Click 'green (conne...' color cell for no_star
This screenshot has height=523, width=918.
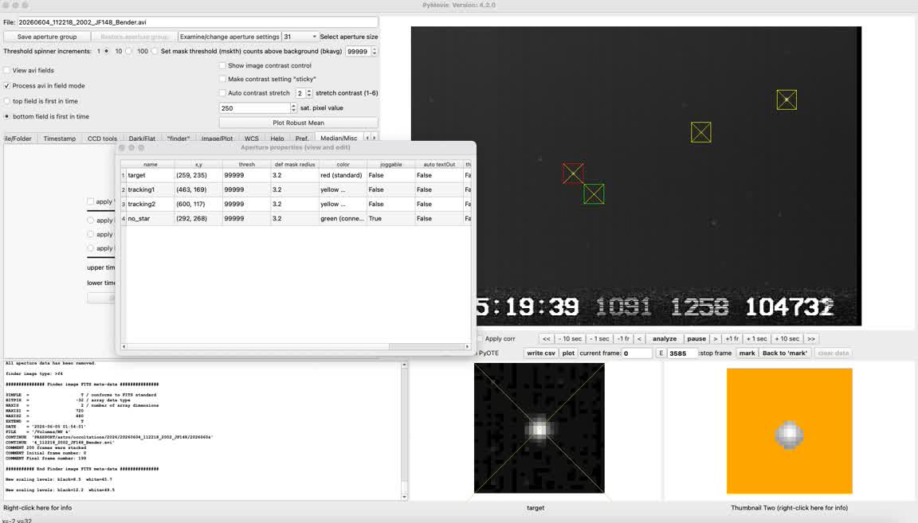click(x=342, y=218)
